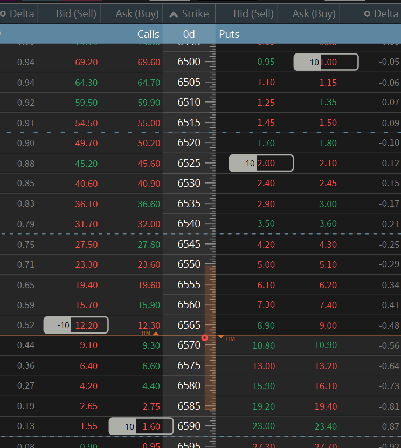Click put bid 0.95 at 6500
The width and height of the screenshot is (401, 448).
[266, 62]
